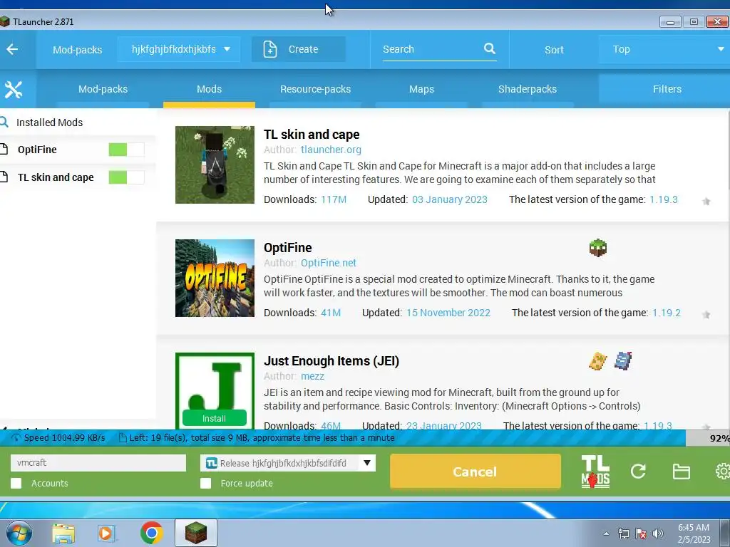Click the volume speaker tray icon
The image size is (730, 547).
(x=658, y=533)
